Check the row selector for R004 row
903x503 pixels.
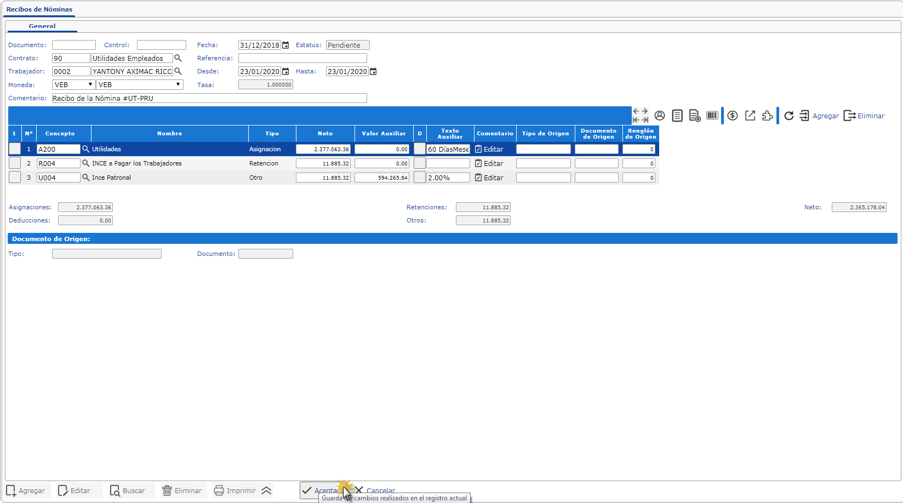[15, 163]
